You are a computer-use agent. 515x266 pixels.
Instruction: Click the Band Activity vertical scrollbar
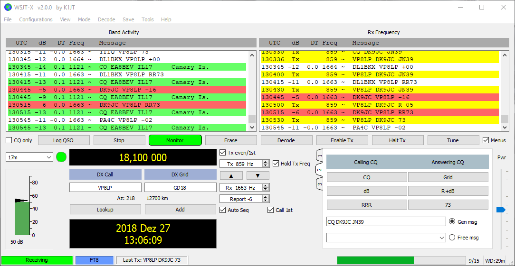click(252, 91)
